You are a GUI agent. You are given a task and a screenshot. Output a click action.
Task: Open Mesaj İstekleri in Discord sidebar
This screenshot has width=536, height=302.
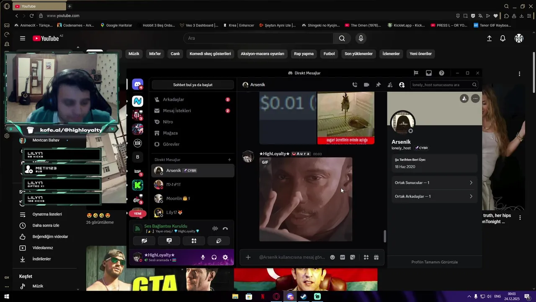pyautogui.click(x=193, y=111)
